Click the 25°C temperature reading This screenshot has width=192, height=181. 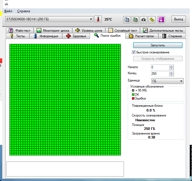(x=108, y=19)
